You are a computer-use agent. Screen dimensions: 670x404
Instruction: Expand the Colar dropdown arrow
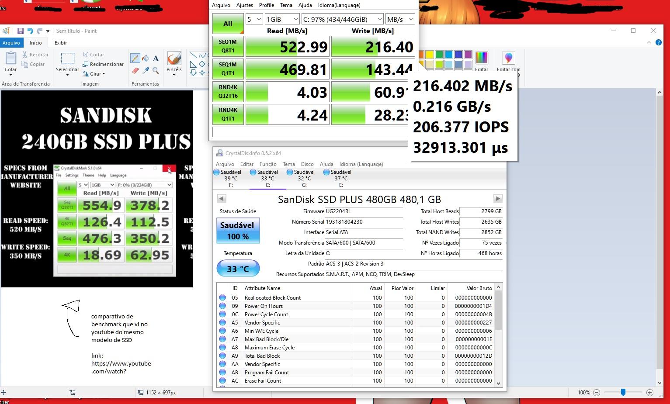pyautogui.click(x=11, y=75)
